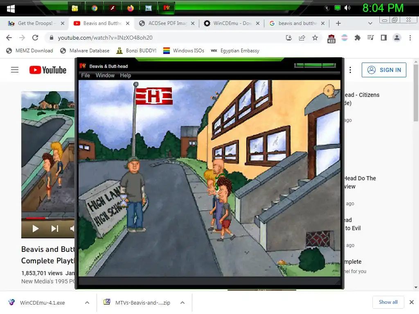Toggle the browser side panel
419x314 pixels.
pos(384,38)
